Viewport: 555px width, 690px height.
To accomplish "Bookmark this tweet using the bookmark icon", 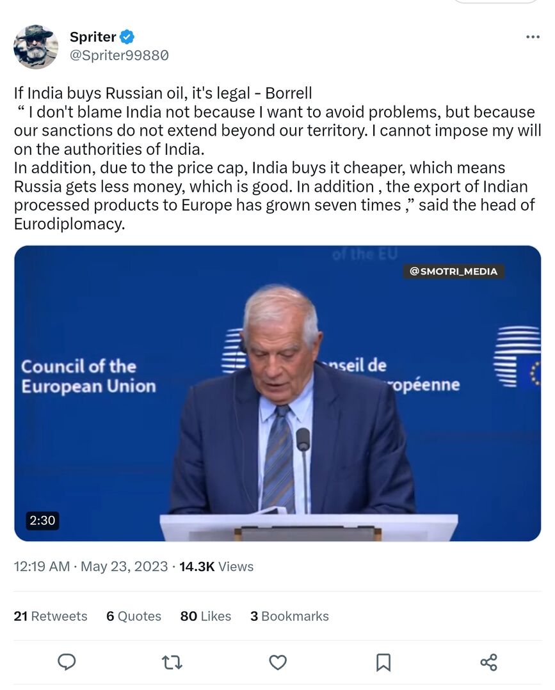I will [x=383, y=662].
